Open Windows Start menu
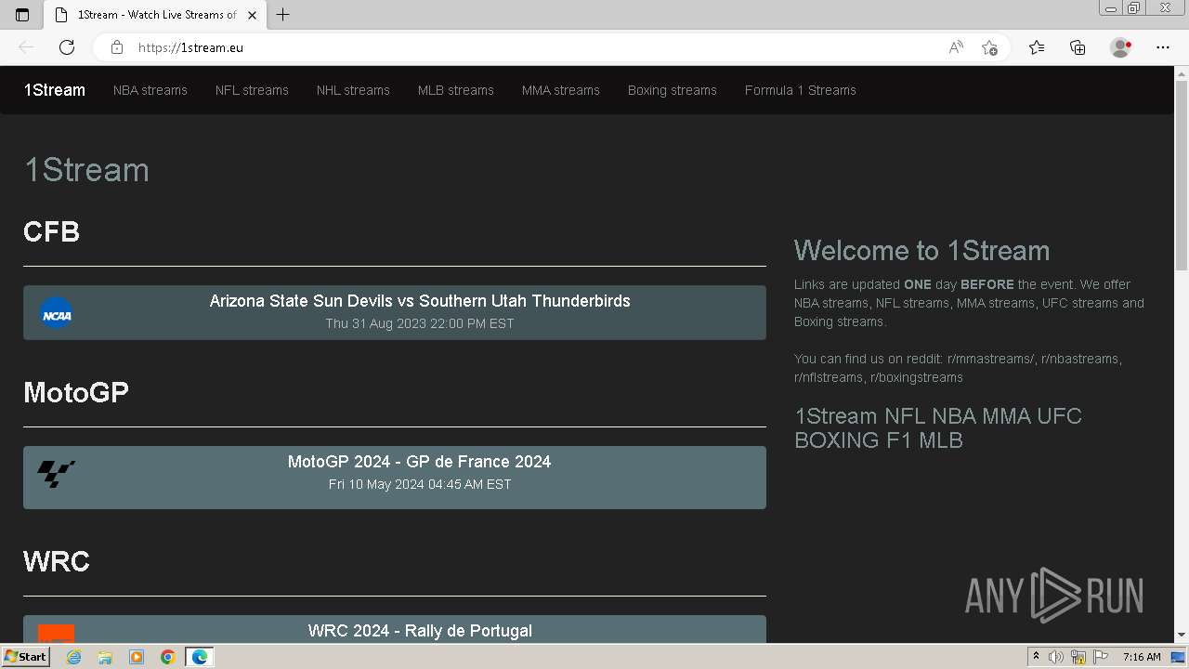The image size is (1189, 669). [25, 657]
